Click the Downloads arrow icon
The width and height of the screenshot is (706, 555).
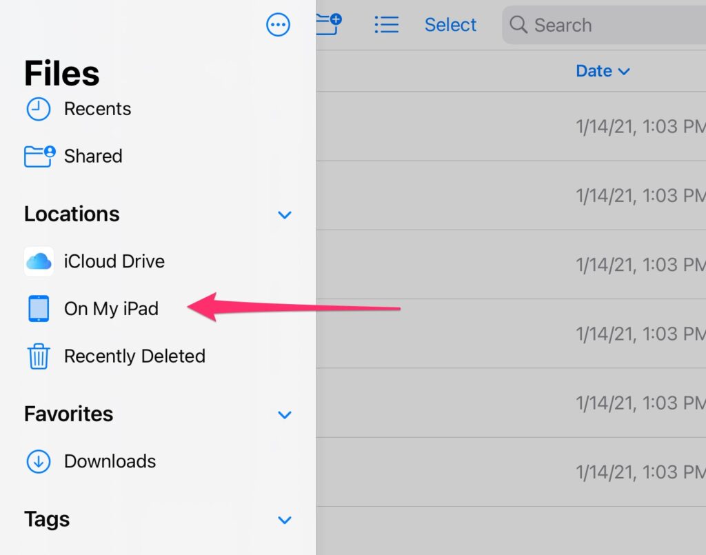pyautogui.click(x=39, y=461)
